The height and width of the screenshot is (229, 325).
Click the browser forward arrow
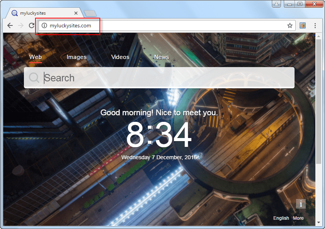click(21, 25)
